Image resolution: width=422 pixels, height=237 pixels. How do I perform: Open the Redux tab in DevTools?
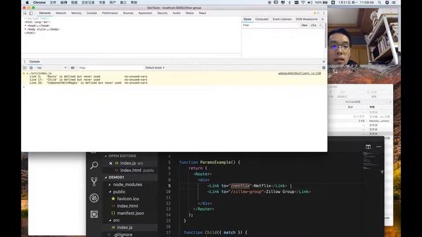[189, 13]
